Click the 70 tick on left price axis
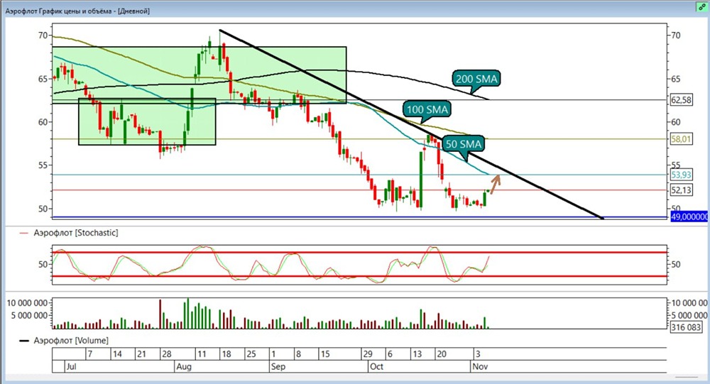This screenshot has height=384, width=710. (x=43, y=35)
